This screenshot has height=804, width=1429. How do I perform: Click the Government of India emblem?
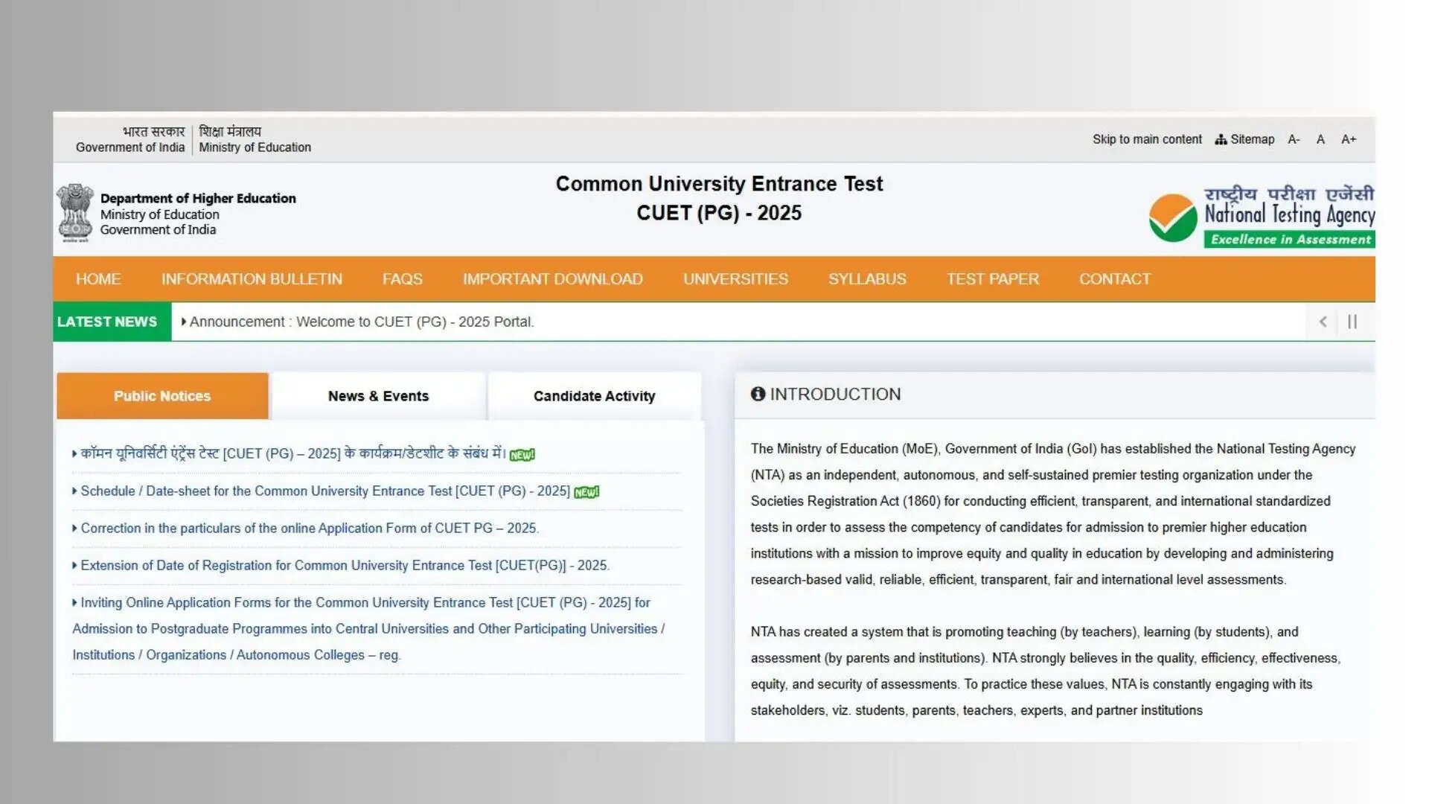point(74,213)
